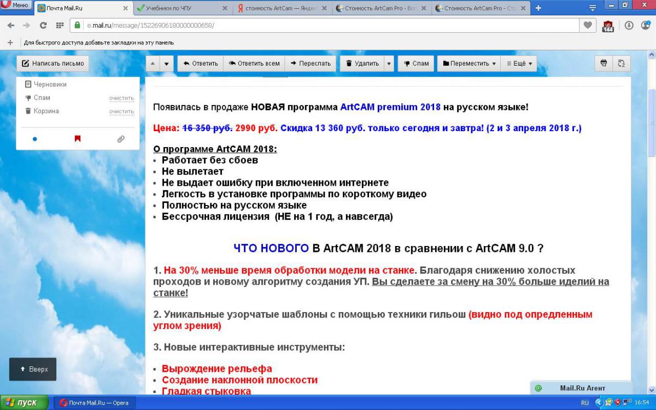The width and height of the screenshot is (656, 410).
Task: Add page to bookmarks with heart icon
Action: [x=588, y=25]
